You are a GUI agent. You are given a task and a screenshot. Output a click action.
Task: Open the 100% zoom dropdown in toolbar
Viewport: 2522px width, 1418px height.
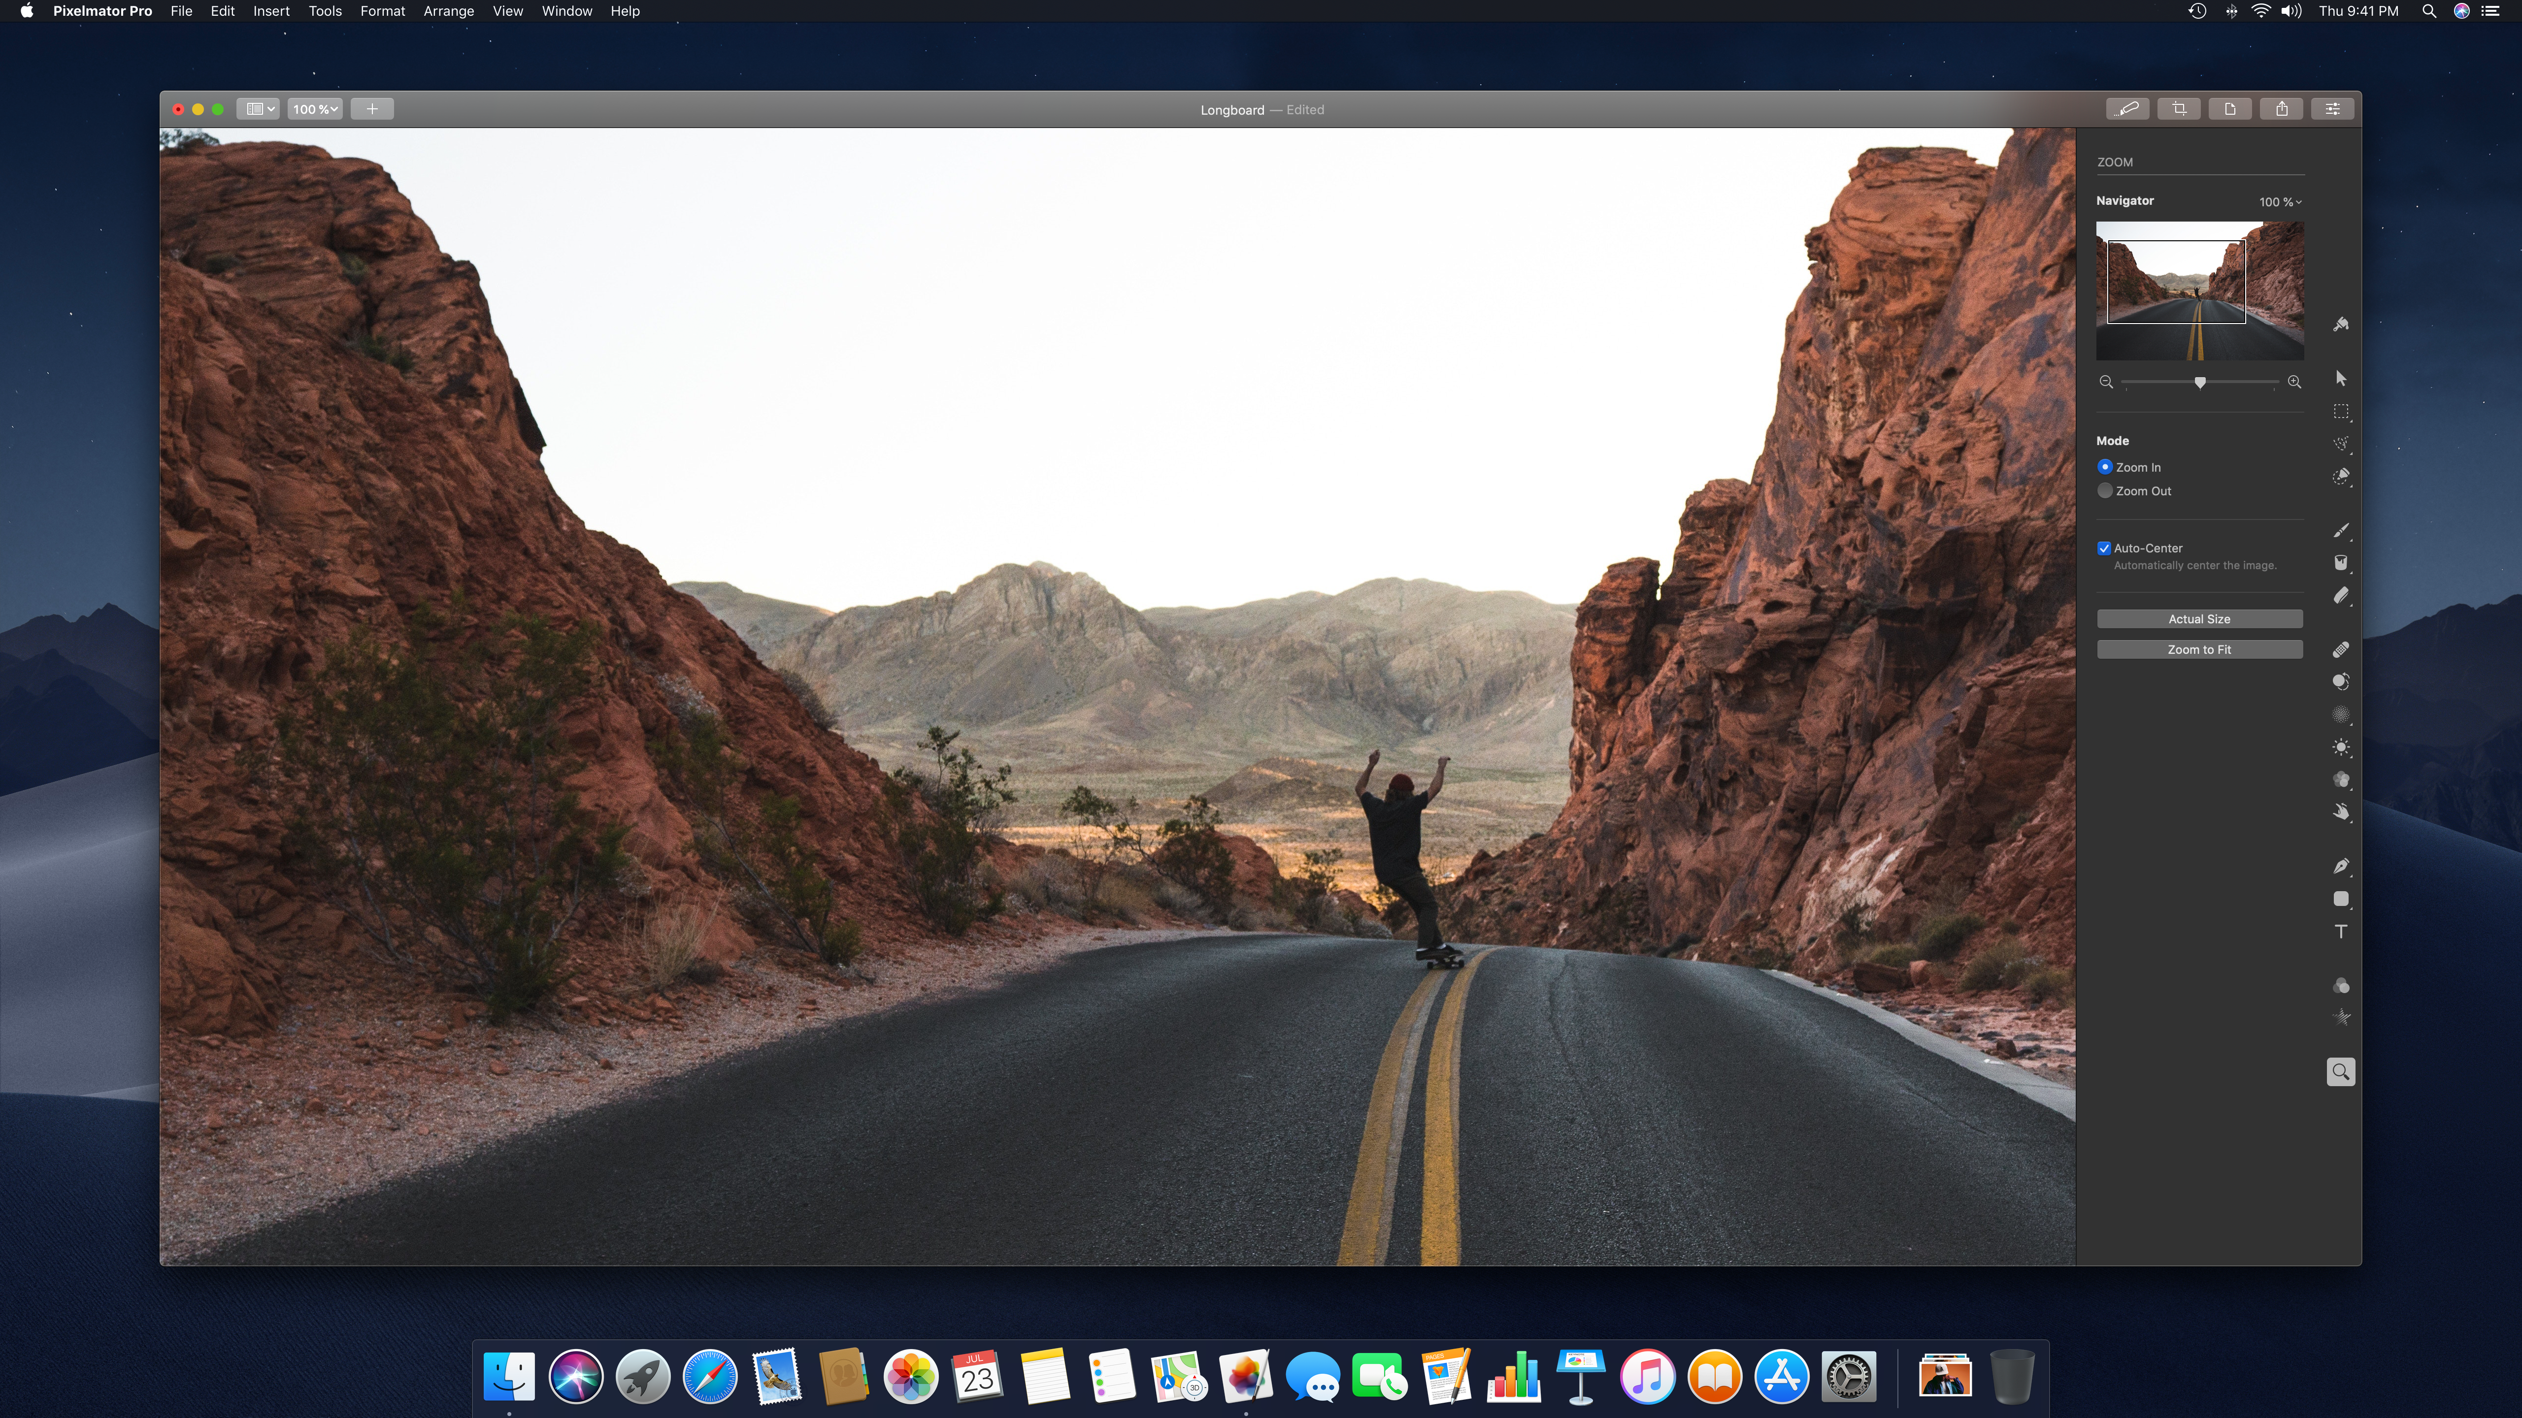point(314,109)
